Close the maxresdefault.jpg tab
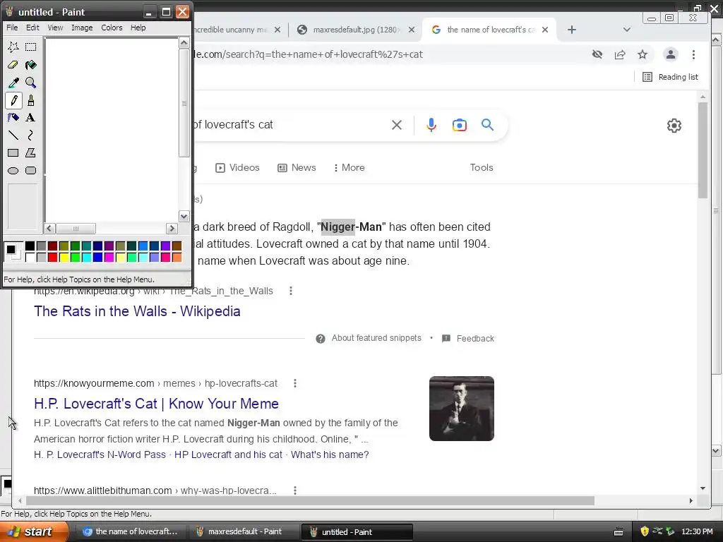Screen dimensions: 723x542 click(412, 30)
